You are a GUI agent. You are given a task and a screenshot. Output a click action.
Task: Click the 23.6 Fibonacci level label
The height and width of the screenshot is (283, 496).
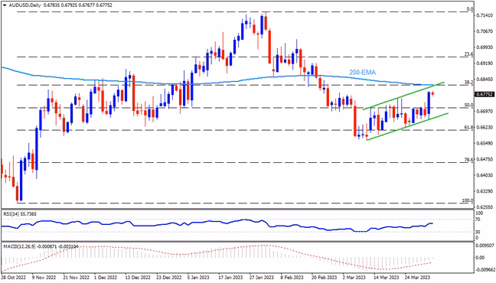coord(468,54)
